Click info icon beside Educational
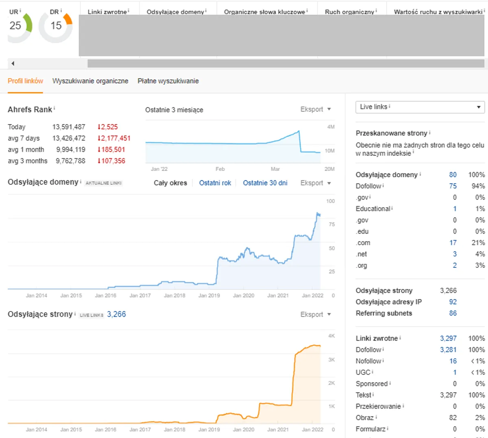This screenshot has width=488, height=438. 392,208
